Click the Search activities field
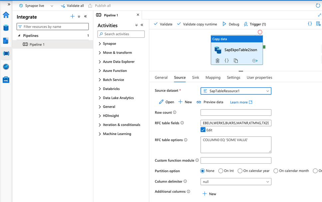 (121, 34)
